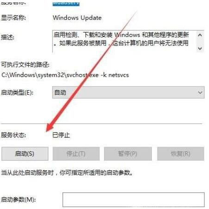Click the 恢复(R) button
The height and width of the screenshot is (209, 209).
click(181, 154)
